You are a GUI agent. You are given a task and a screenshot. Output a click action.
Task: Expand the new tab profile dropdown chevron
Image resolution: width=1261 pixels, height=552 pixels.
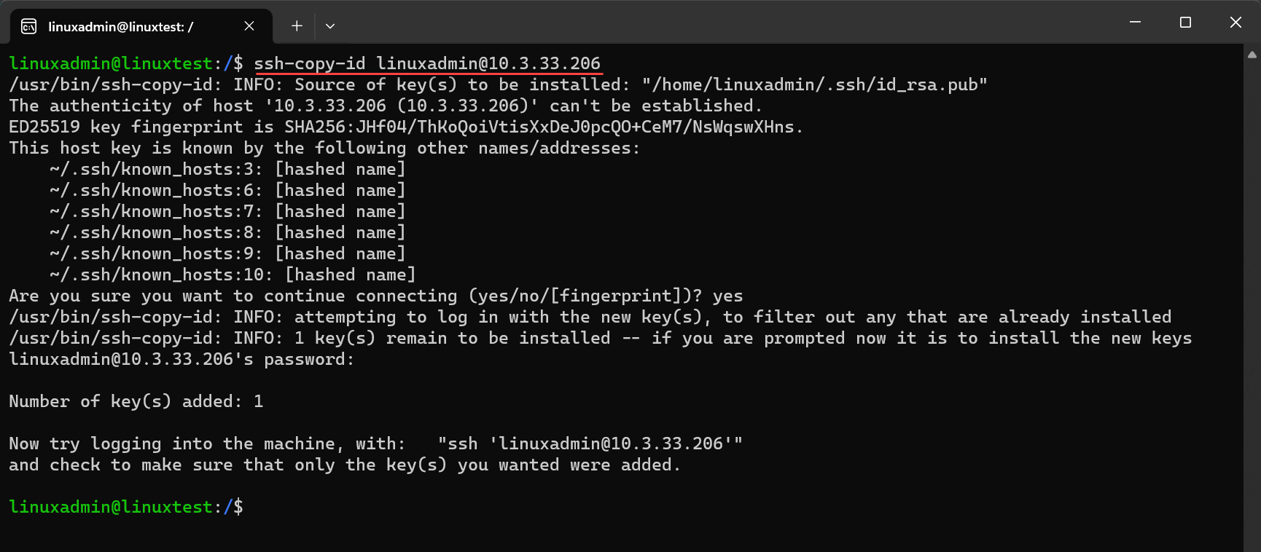(330, 26)
